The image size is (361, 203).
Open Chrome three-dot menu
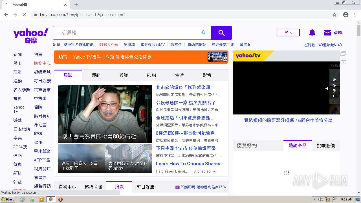click(355, 15)
